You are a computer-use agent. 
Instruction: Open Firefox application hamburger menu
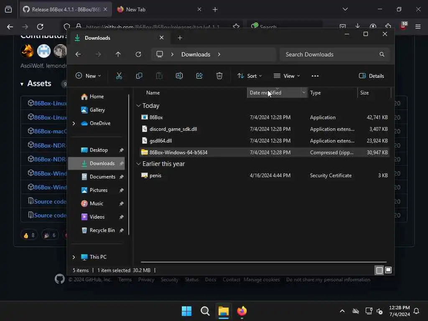pyautogui.click(x=418, y=26)
